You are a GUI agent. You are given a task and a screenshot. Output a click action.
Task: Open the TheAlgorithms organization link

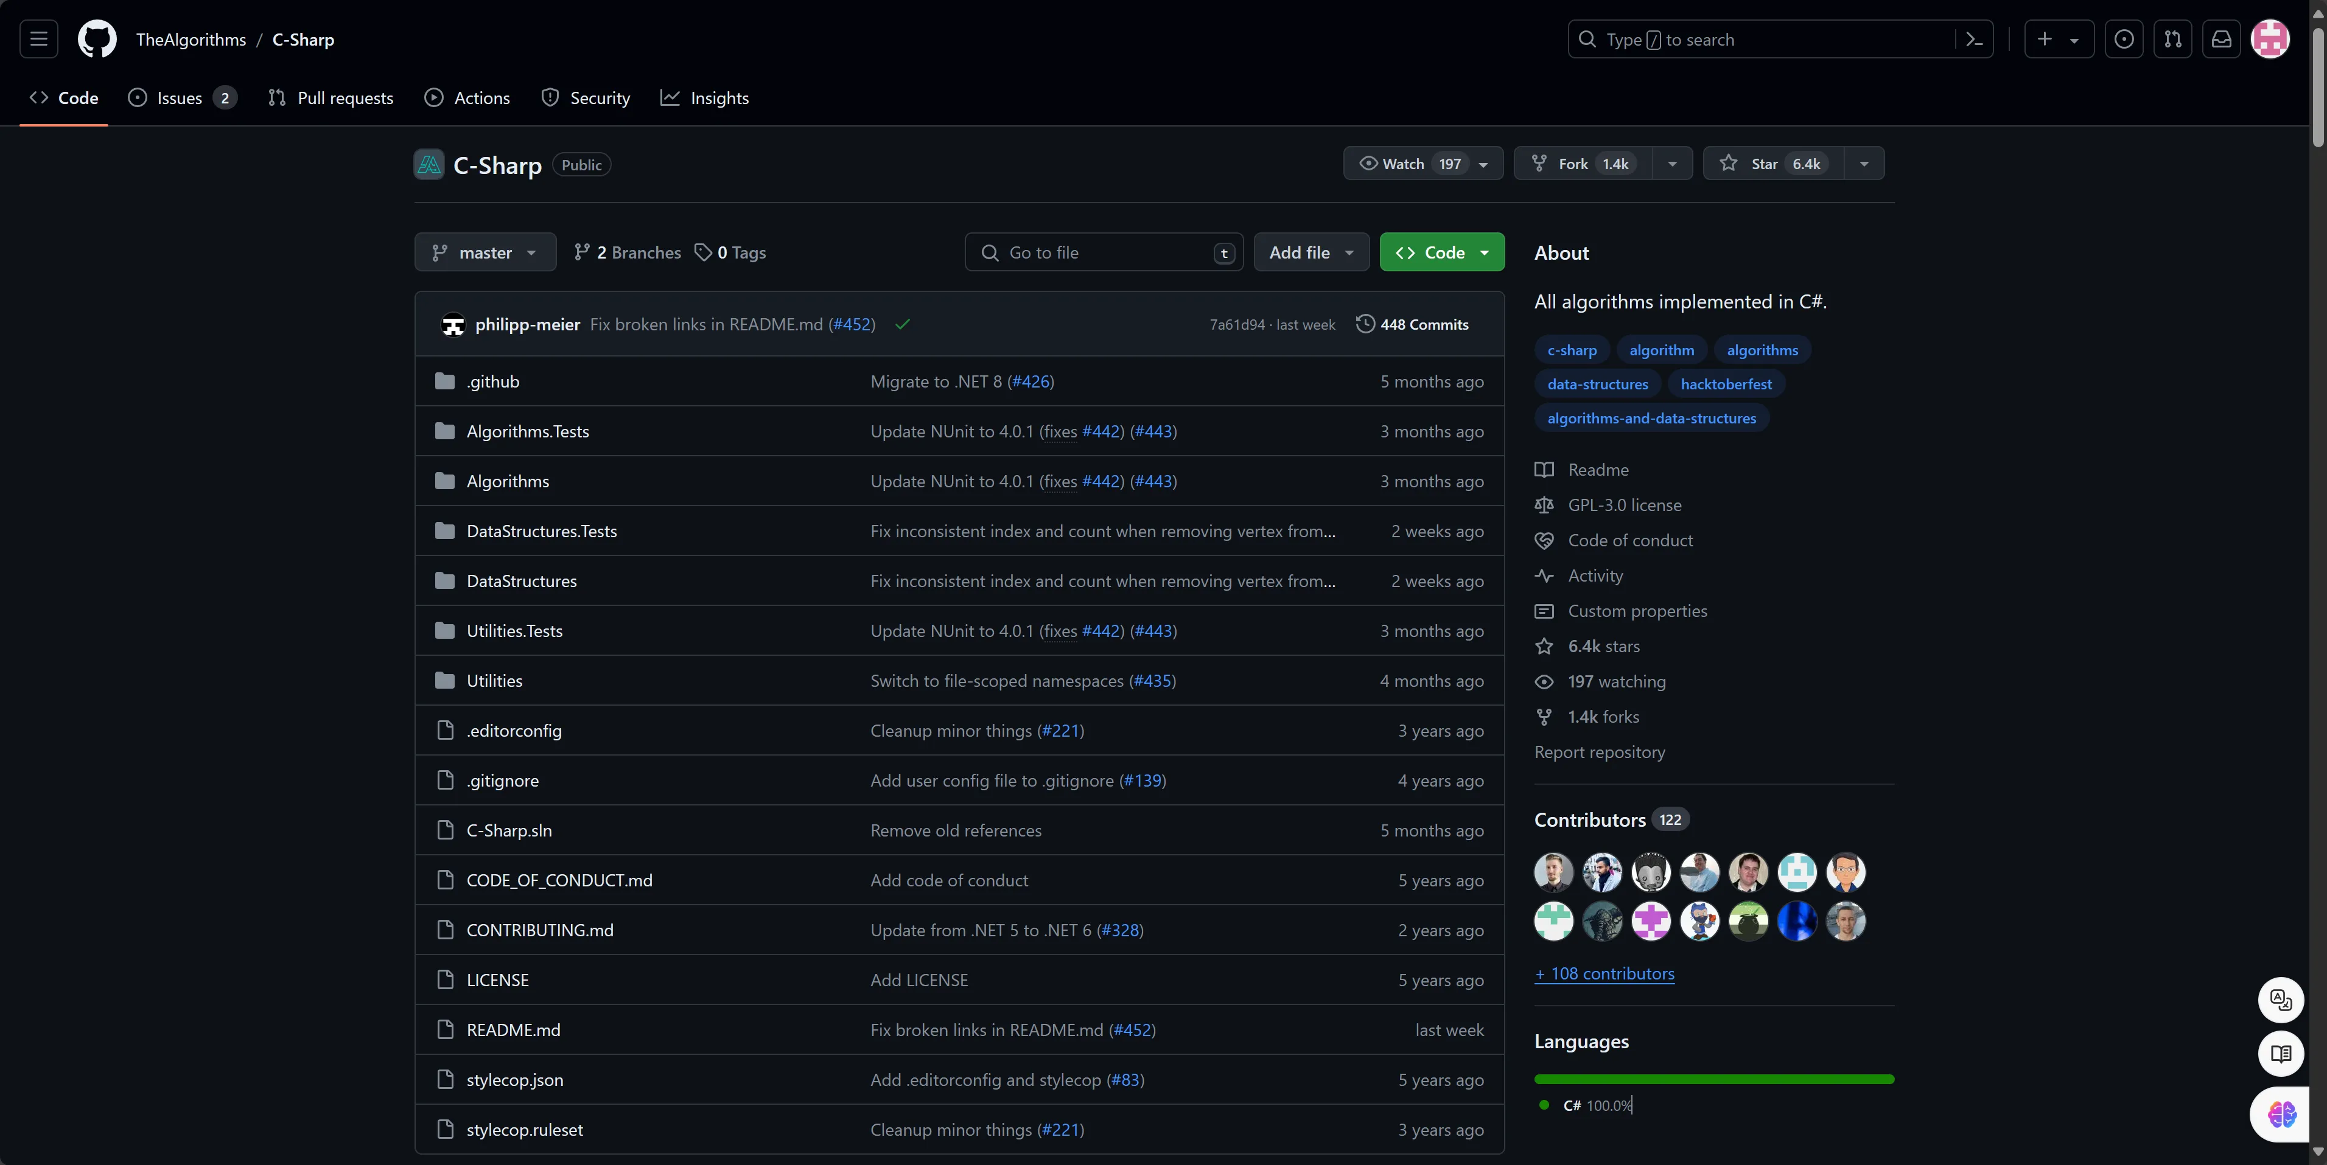(x=191, y=40)
